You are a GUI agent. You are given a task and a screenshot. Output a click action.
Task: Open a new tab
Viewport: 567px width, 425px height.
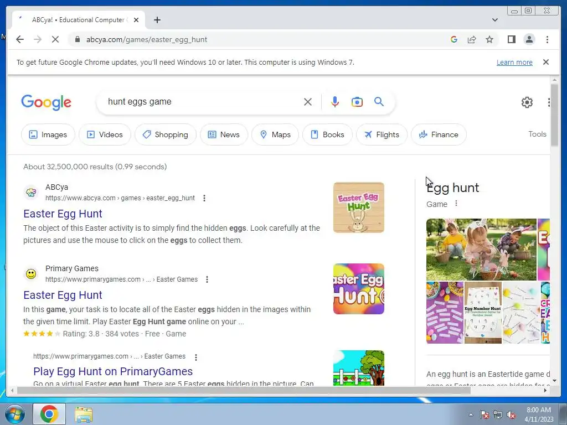157,20
